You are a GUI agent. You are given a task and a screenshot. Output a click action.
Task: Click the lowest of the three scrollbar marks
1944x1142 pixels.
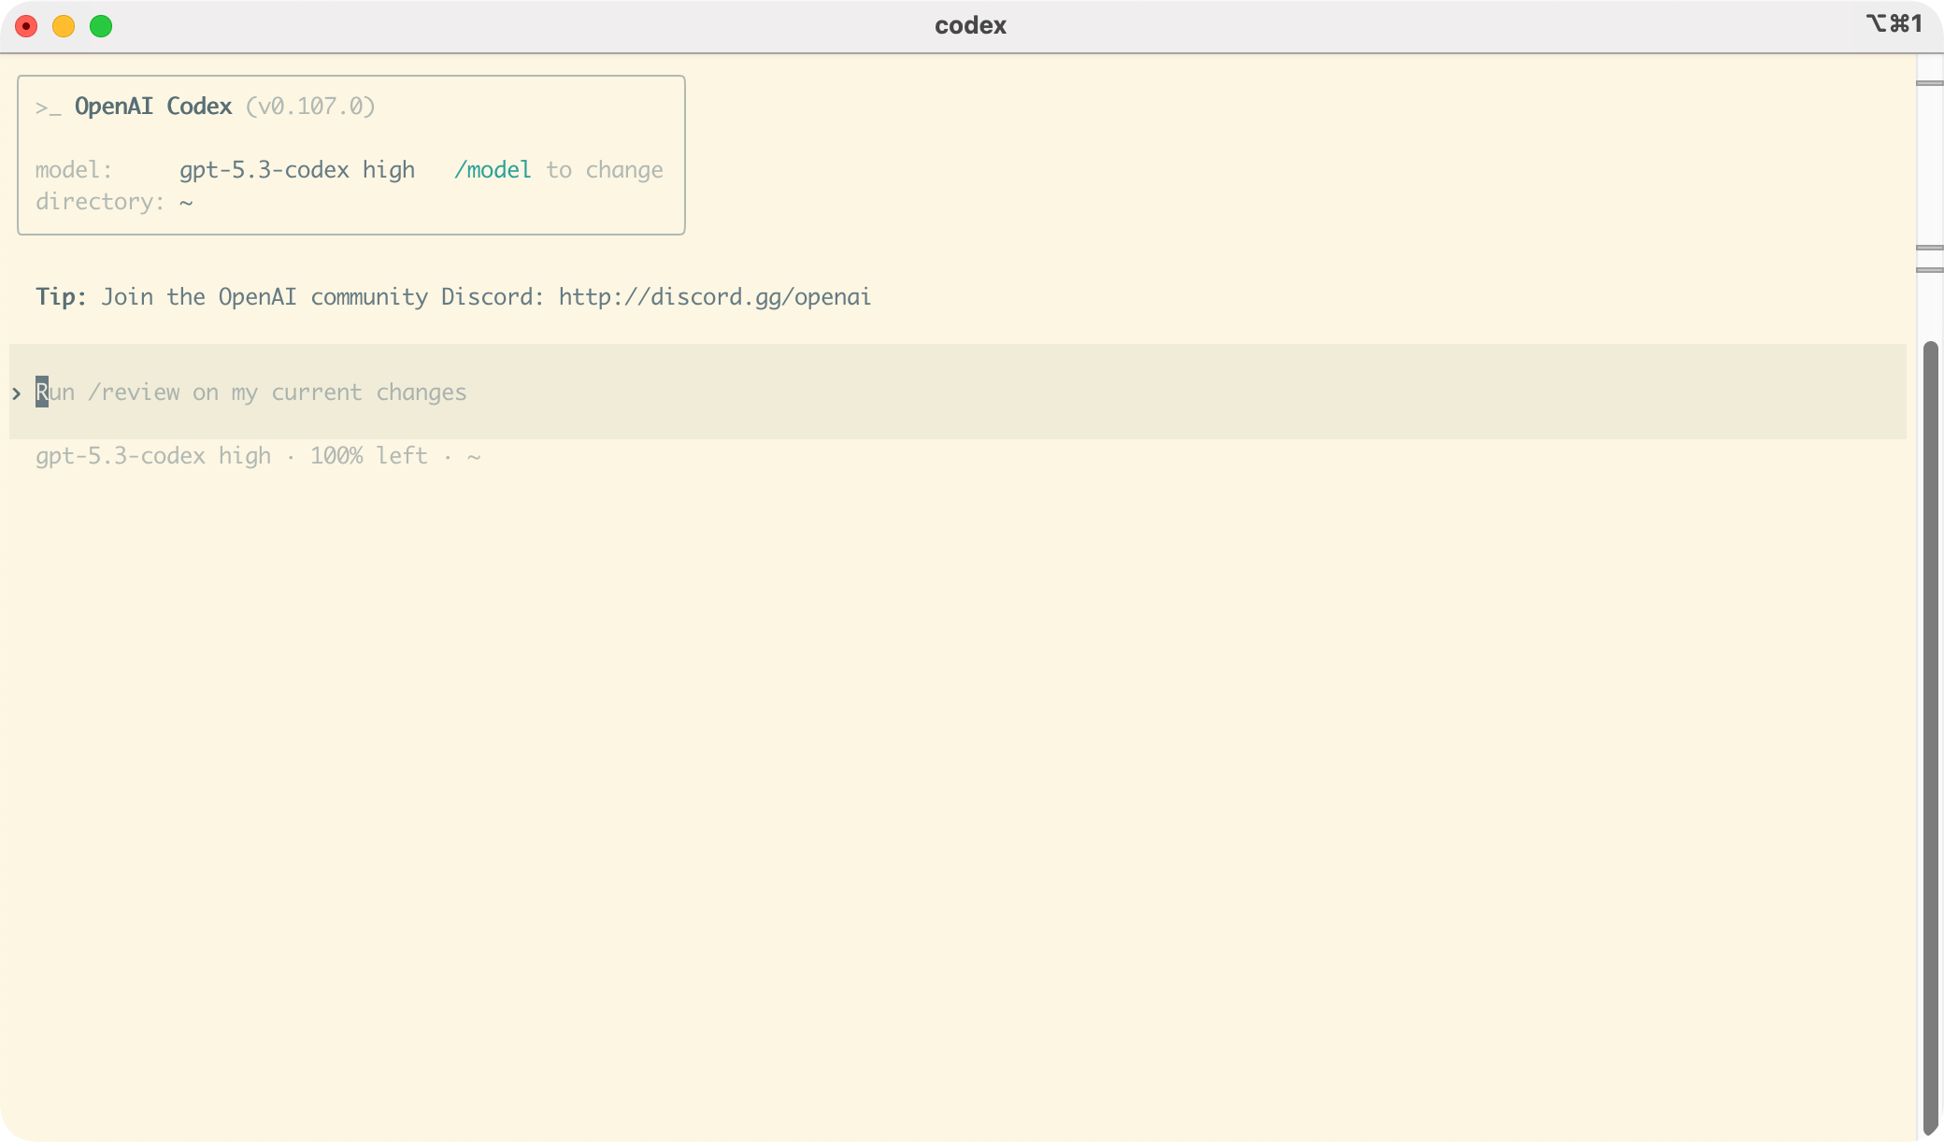pos(1929,270)
